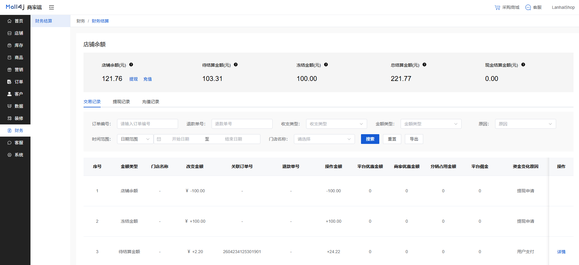Click help icon beside 冻结金额(元)
This screenshot has height=265, width=579.
[326, 65]
